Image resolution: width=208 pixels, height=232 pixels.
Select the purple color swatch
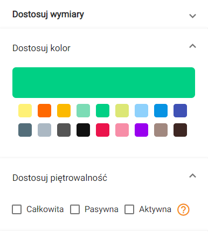[x=141, y=130]
